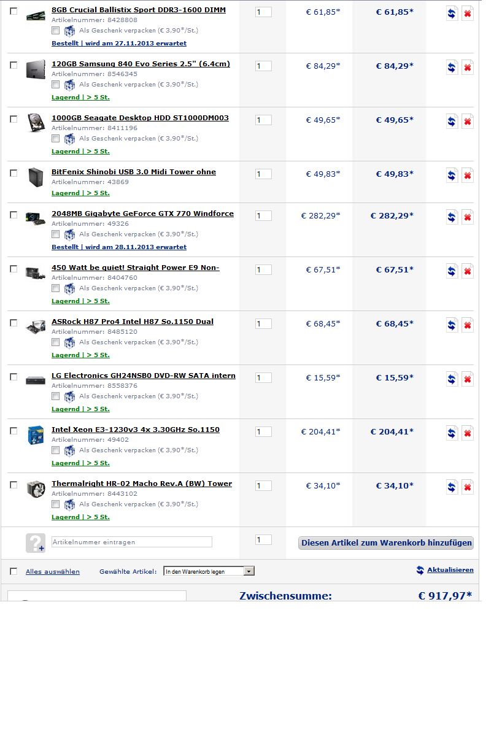This screenshot has width=486, height=729.
Task: Click update icon for BitFenix Shinobi row
Action: 452,175
